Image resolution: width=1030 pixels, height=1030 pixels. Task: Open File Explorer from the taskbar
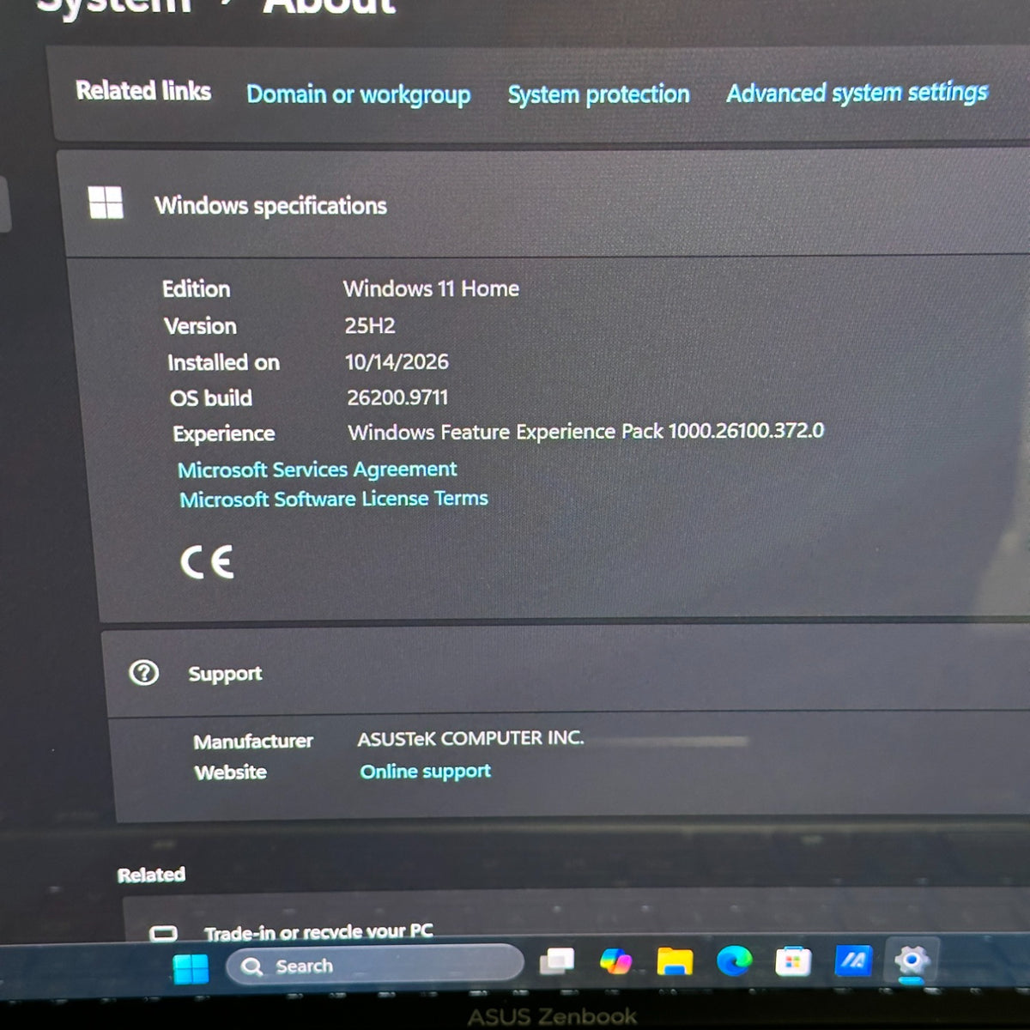675,961
